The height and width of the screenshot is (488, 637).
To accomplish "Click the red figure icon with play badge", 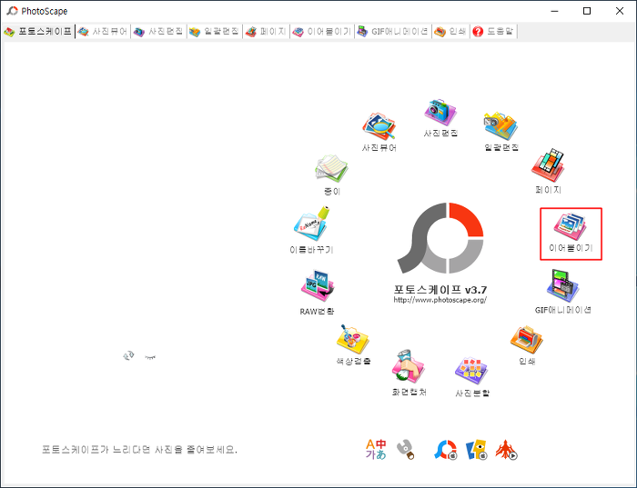I will [x=506, y=450].
